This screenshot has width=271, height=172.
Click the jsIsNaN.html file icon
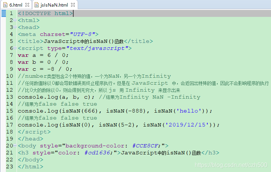pyautogui.click(x=36, y=5)
